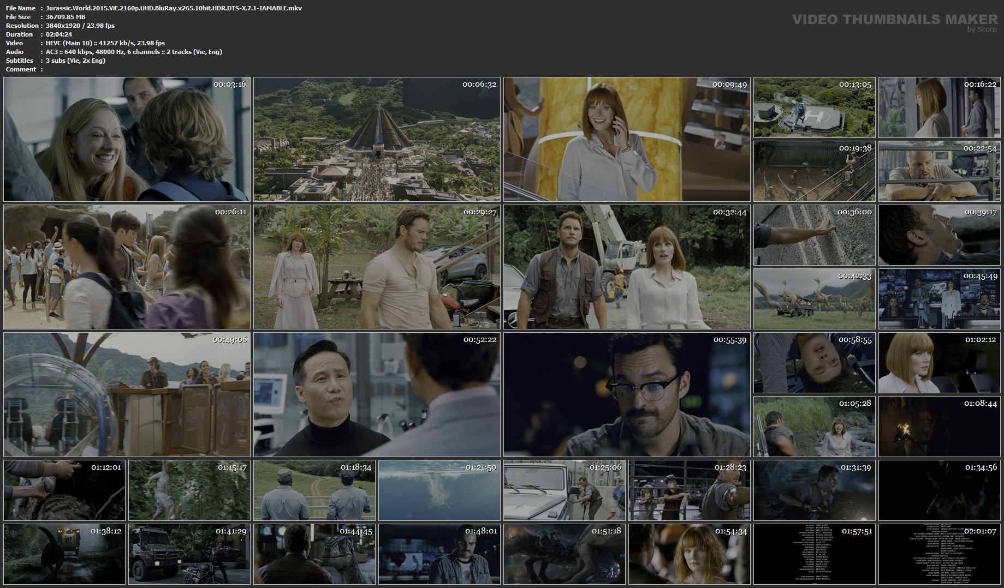The image size is (1004, 588).
Task: Open the control room thumbnail at 00:45:49
Action: point(940,299)
